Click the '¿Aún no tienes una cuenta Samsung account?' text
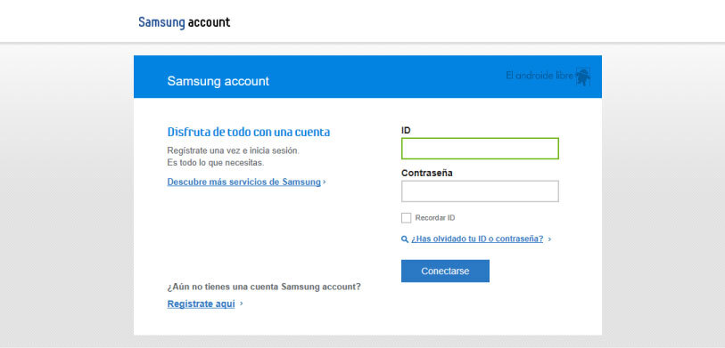 pos(264,287)
